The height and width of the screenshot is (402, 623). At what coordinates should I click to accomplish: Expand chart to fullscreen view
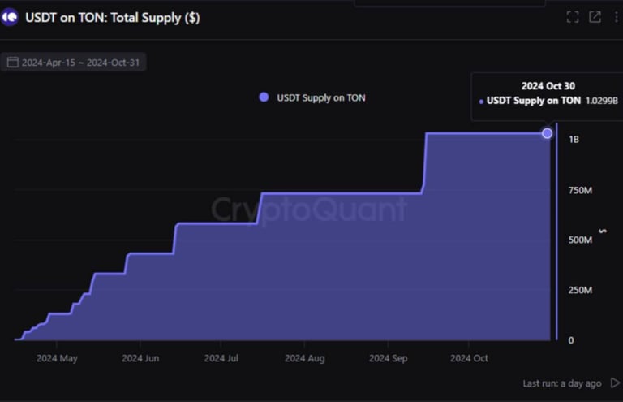pyautogui.click(x=573, y=17)
